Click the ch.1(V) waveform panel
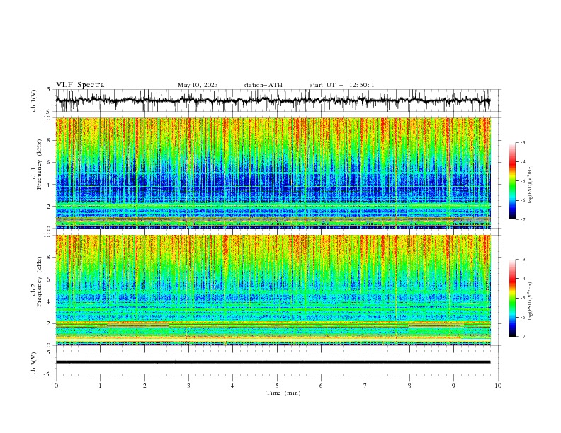The height and width of the screenshot is (433, 561). pyautogui.click(x=277, y=100)
